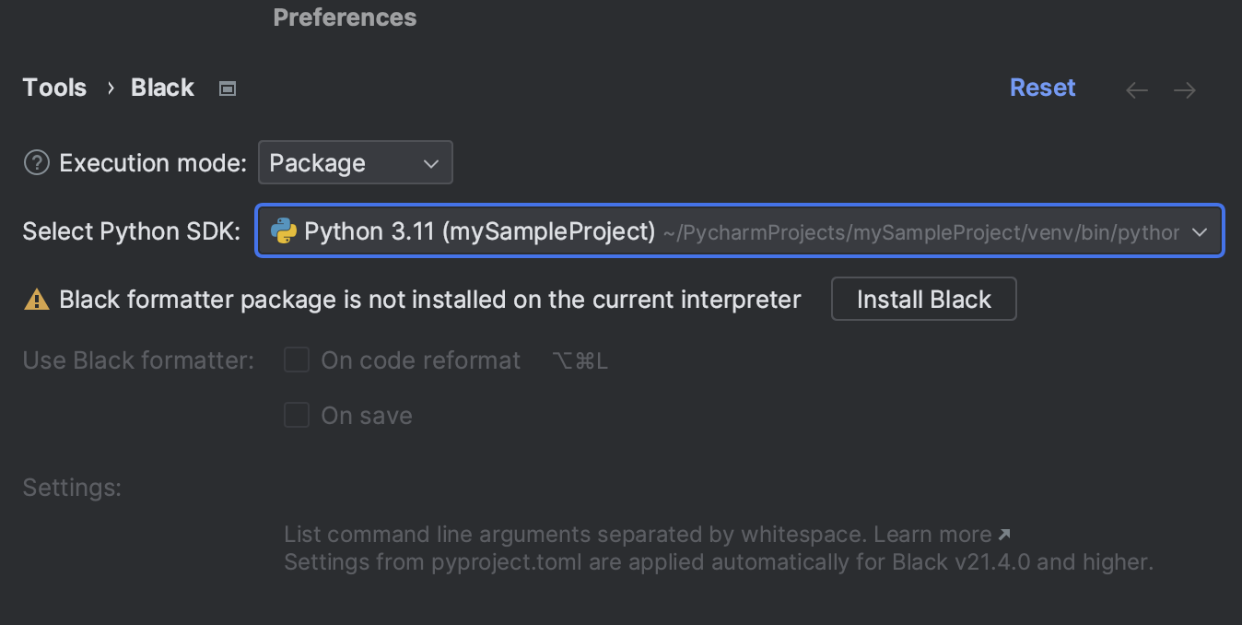Screen dimensions: 1242x625
Task: Click the help icon next to Execution mode
Action: (35, 162)
